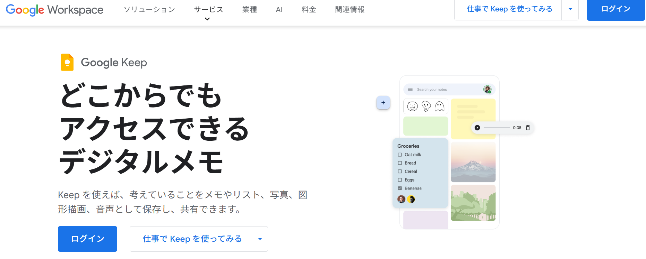Open dropdown arrow beside header 仕事で Keep button
This screenshot has height=259, width=646.
(x=570, y=9)
